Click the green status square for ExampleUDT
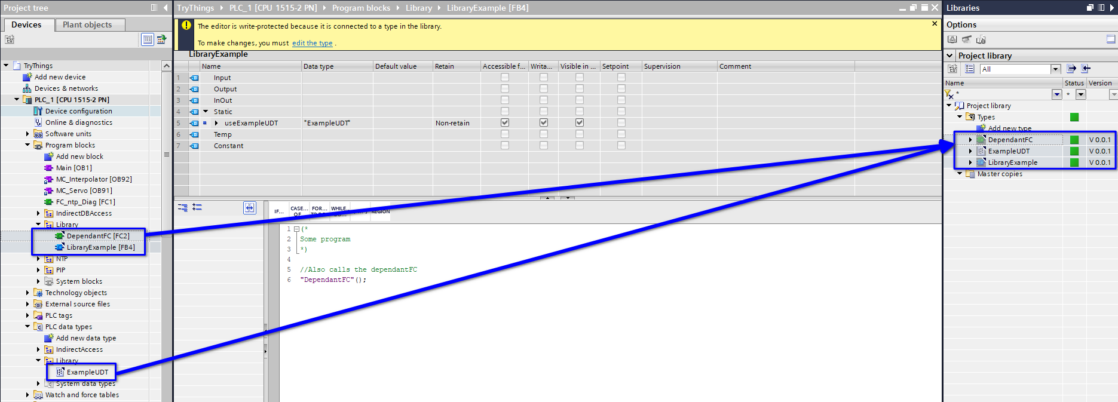Screen dimensions: 1118x402 [1074, 151]
